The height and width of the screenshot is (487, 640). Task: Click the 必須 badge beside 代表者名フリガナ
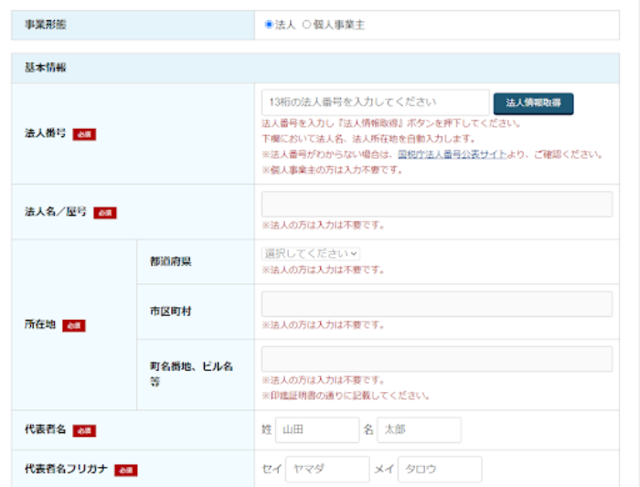click(x=126, y=470)
